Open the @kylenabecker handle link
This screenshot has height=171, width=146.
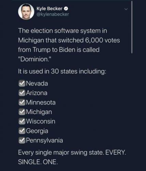tap(53, 14)
